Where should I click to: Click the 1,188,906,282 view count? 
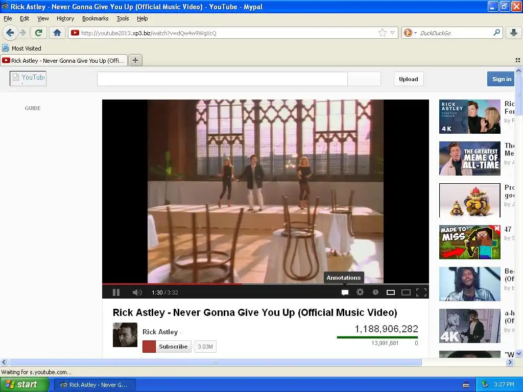(x=386, y=329)
